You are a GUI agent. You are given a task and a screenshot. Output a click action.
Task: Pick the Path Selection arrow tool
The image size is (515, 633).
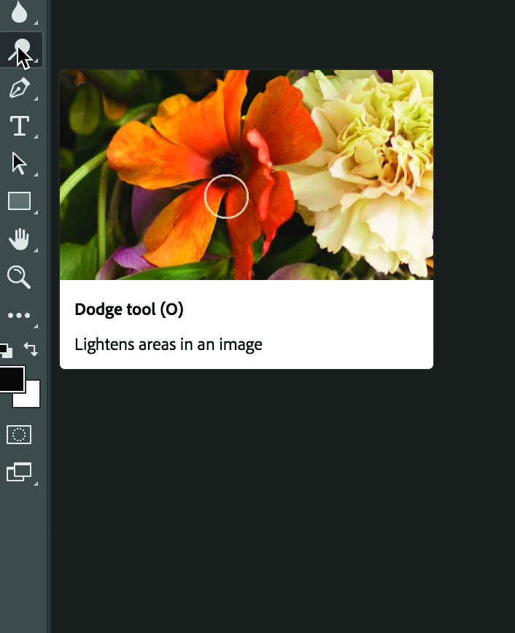coord(19,163)
